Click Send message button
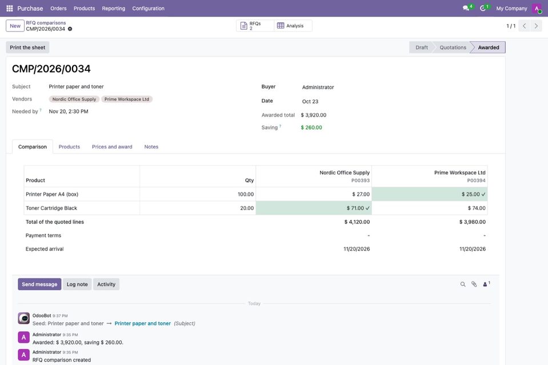 pos(39,284)
